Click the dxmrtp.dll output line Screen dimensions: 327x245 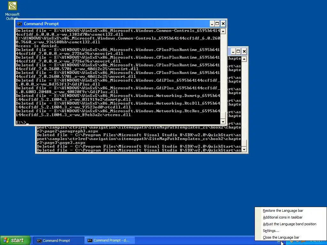coord(73,100)
